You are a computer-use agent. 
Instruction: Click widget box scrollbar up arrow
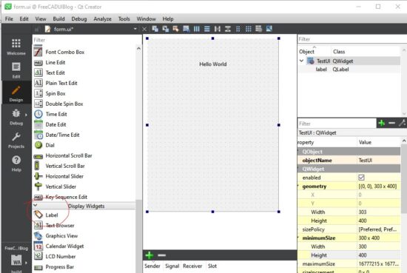coord(138,49)
